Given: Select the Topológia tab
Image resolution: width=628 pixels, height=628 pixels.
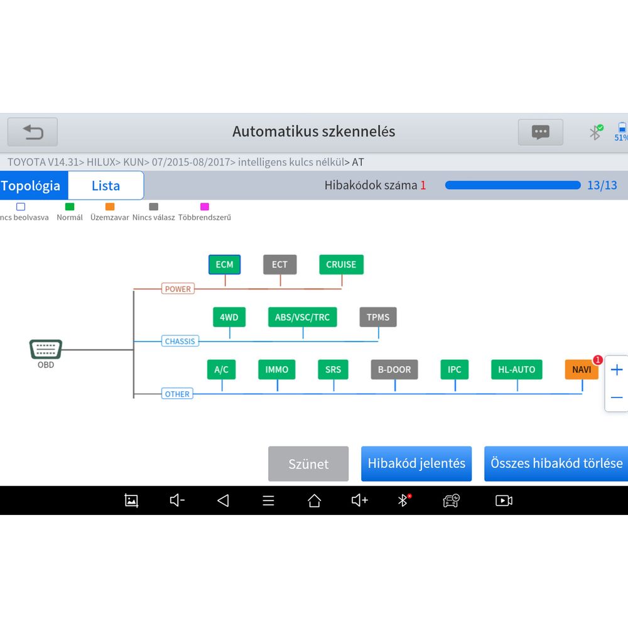Looking at the screenshot, I should coord(33,186).
